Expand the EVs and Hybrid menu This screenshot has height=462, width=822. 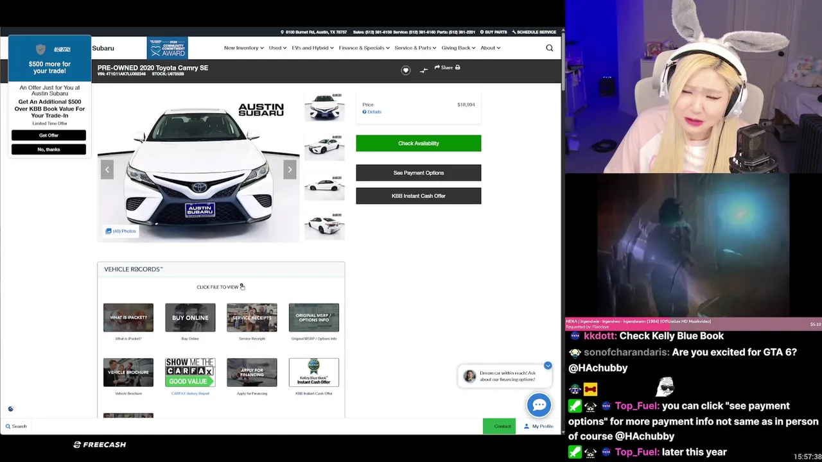coord(313,47)
